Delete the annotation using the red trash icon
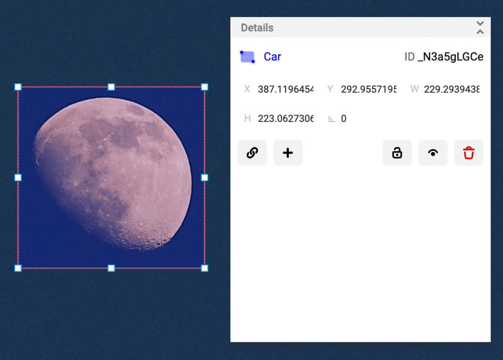 tap(469, 153)
